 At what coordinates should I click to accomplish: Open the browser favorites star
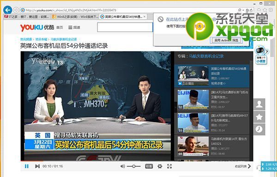click(x=265, y=10)
